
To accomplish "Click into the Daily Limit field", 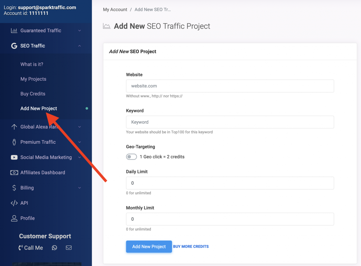I will click(230, 183).
